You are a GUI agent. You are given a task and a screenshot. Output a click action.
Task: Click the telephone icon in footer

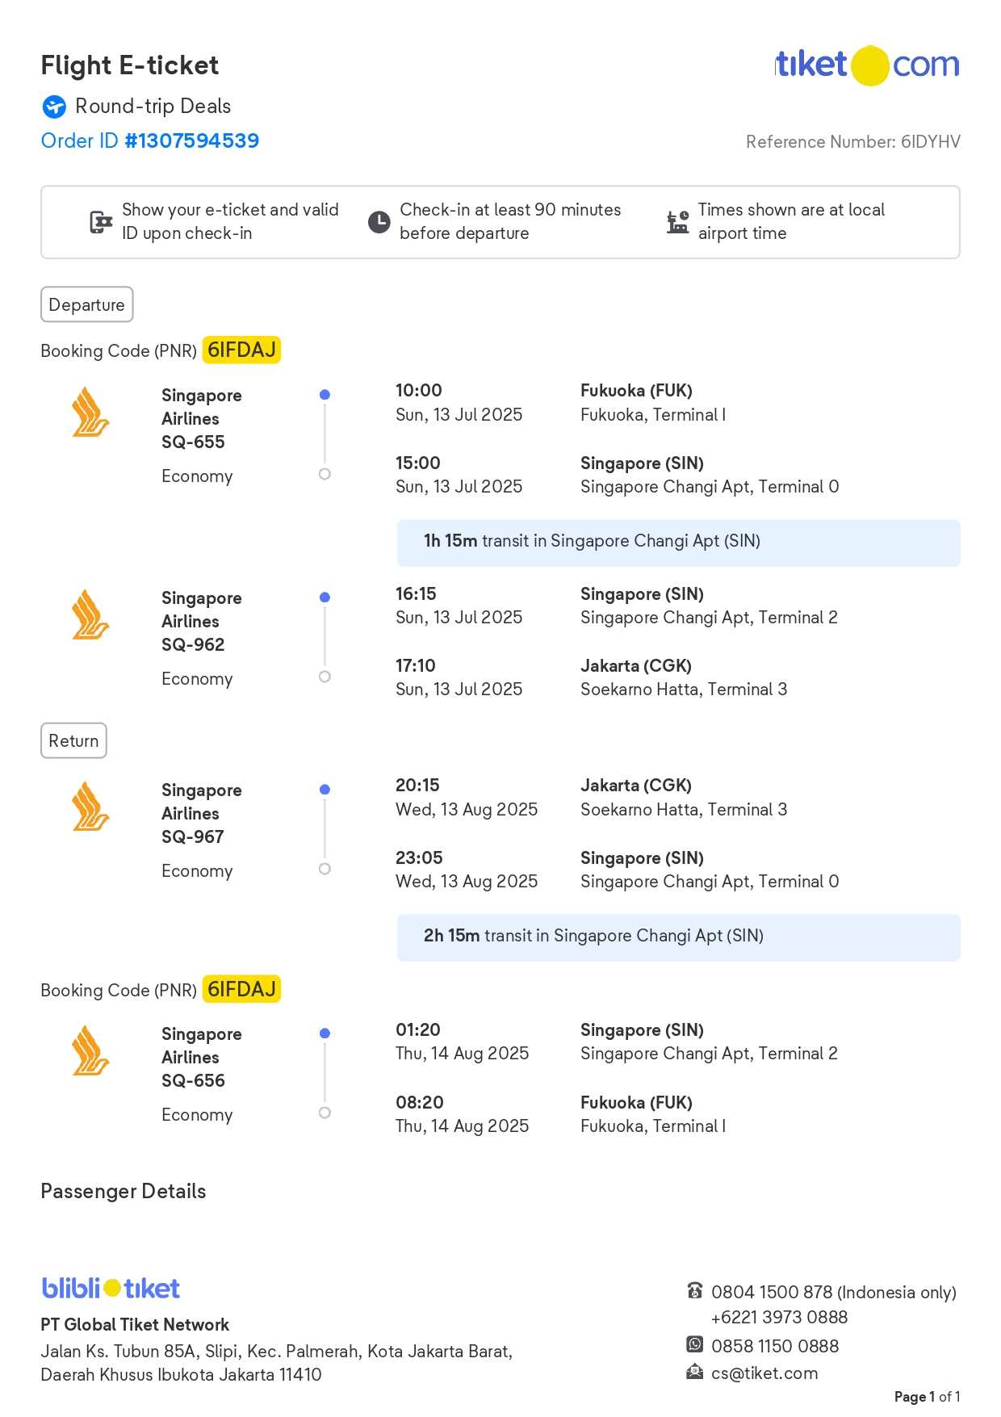click(x=694, y=1291)
